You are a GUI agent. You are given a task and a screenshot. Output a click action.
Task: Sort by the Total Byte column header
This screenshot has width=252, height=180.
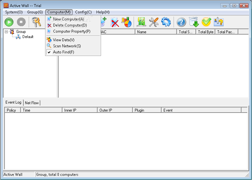(x=206, y=32)
